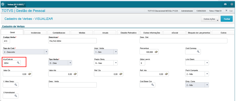The image size is (236, 101).
Task: Click TOTVS Educacional MSSQL P1225 text
Action: 163,11
